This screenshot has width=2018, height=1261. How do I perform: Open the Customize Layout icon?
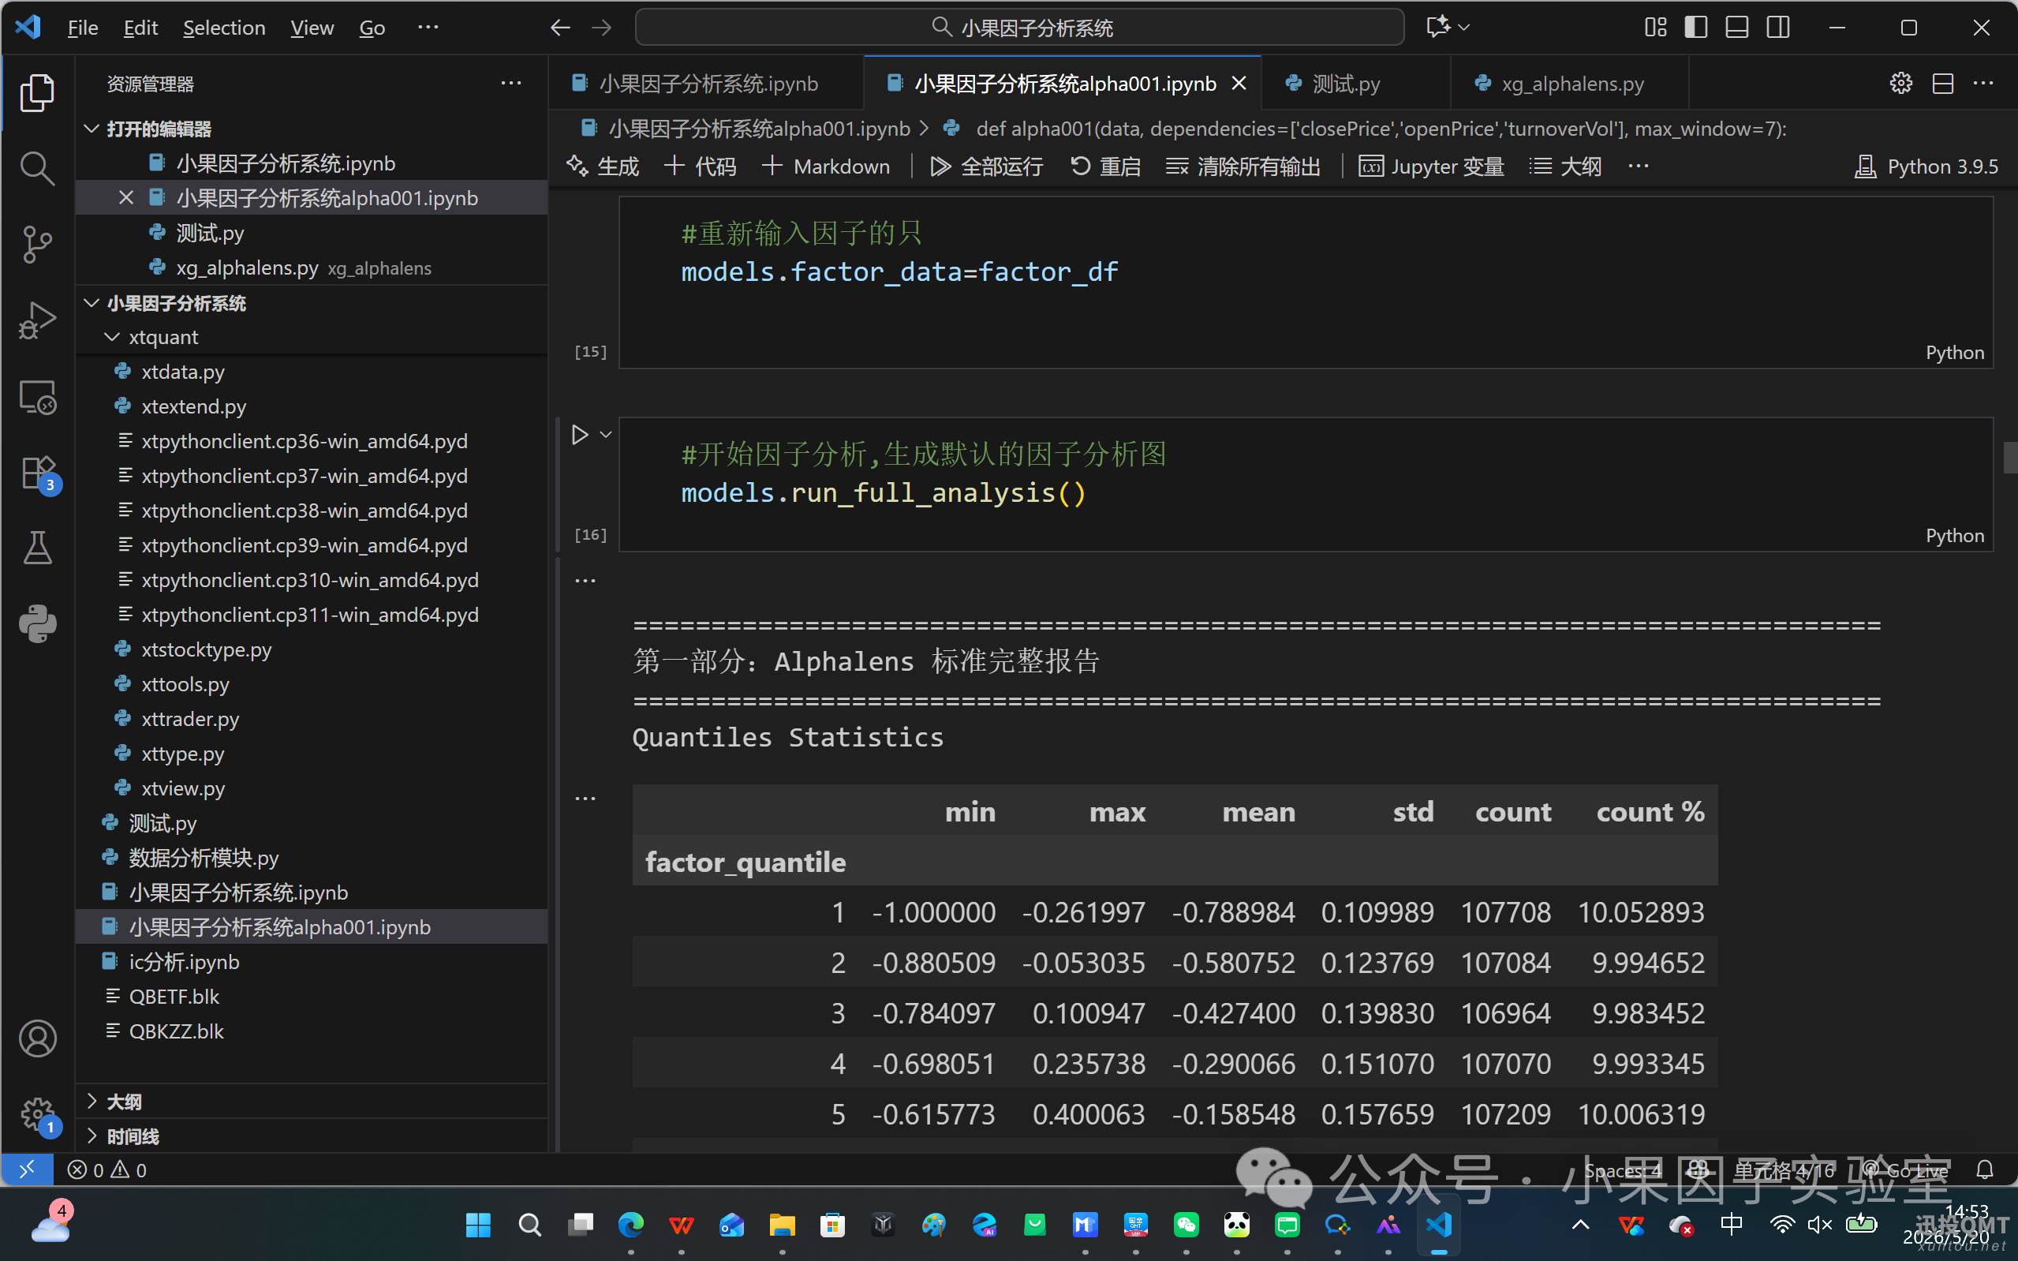click(x=1655, y=28)
